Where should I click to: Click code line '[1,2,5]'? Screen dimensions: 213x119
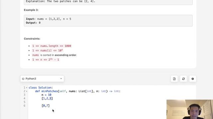click(x=47, y=99)
